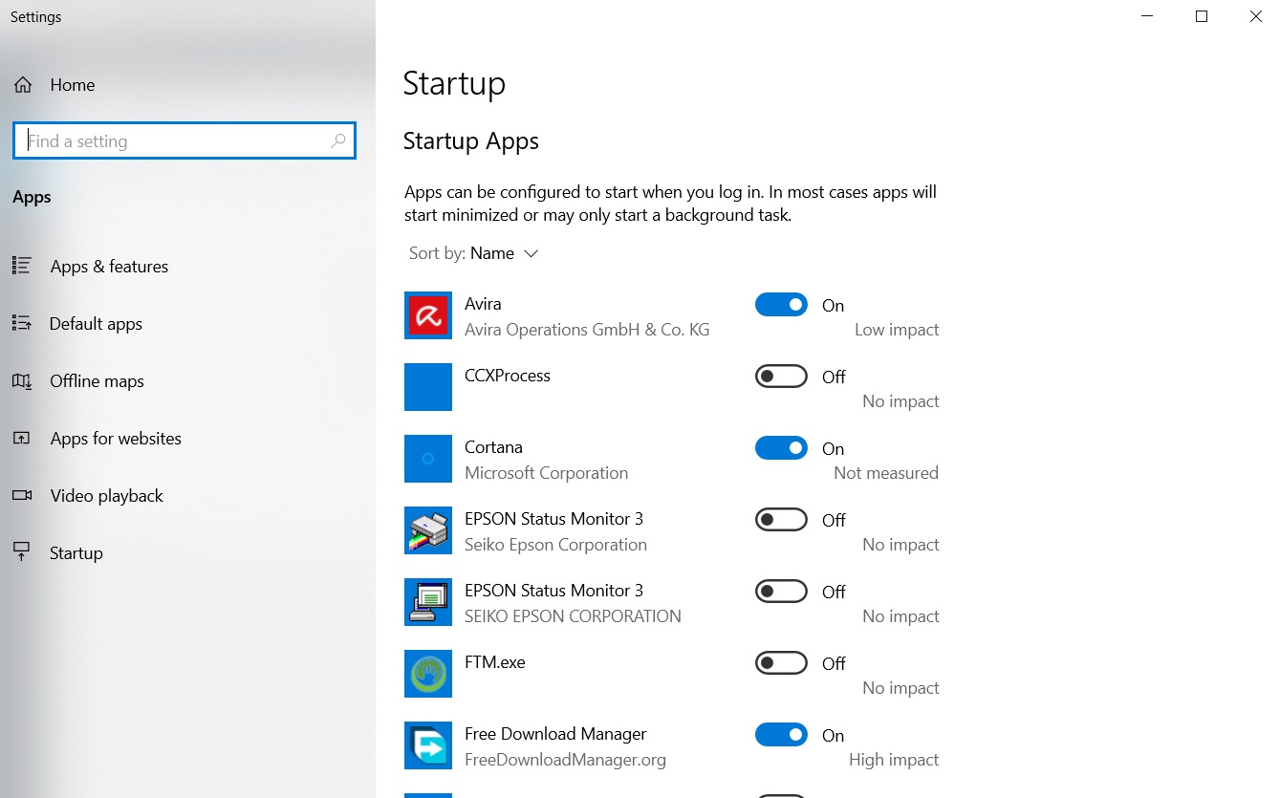The image size is (1280, 798).
Task: Disable the Cortana startup toggle
Action: point(781,448)
